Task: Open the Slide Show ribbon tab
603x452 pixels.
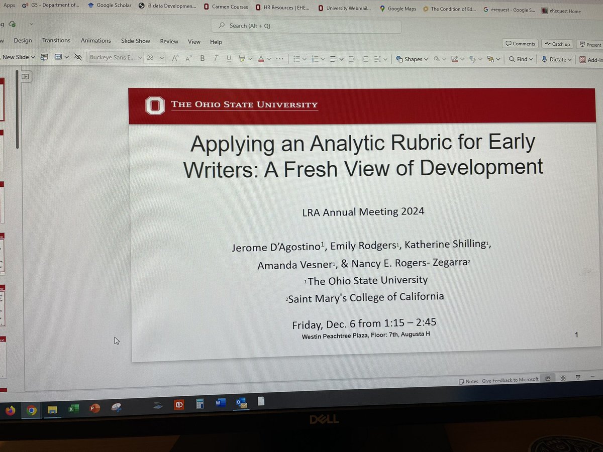Action: pos(136,41)
